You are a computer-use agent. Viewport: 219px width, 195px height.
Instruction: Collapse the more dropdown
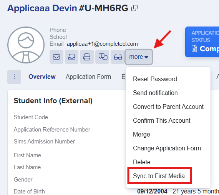pos(139,57)
